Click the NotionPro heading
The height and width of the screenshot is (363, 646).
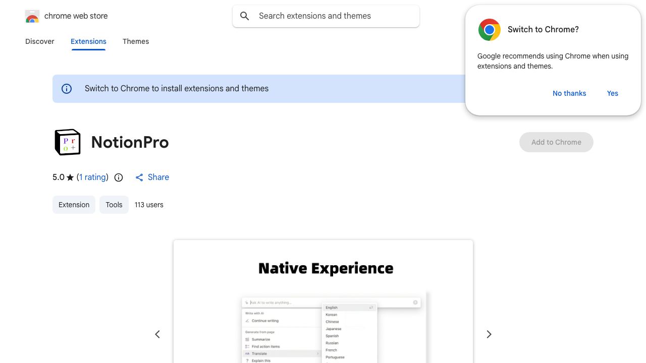click(130, 142)
